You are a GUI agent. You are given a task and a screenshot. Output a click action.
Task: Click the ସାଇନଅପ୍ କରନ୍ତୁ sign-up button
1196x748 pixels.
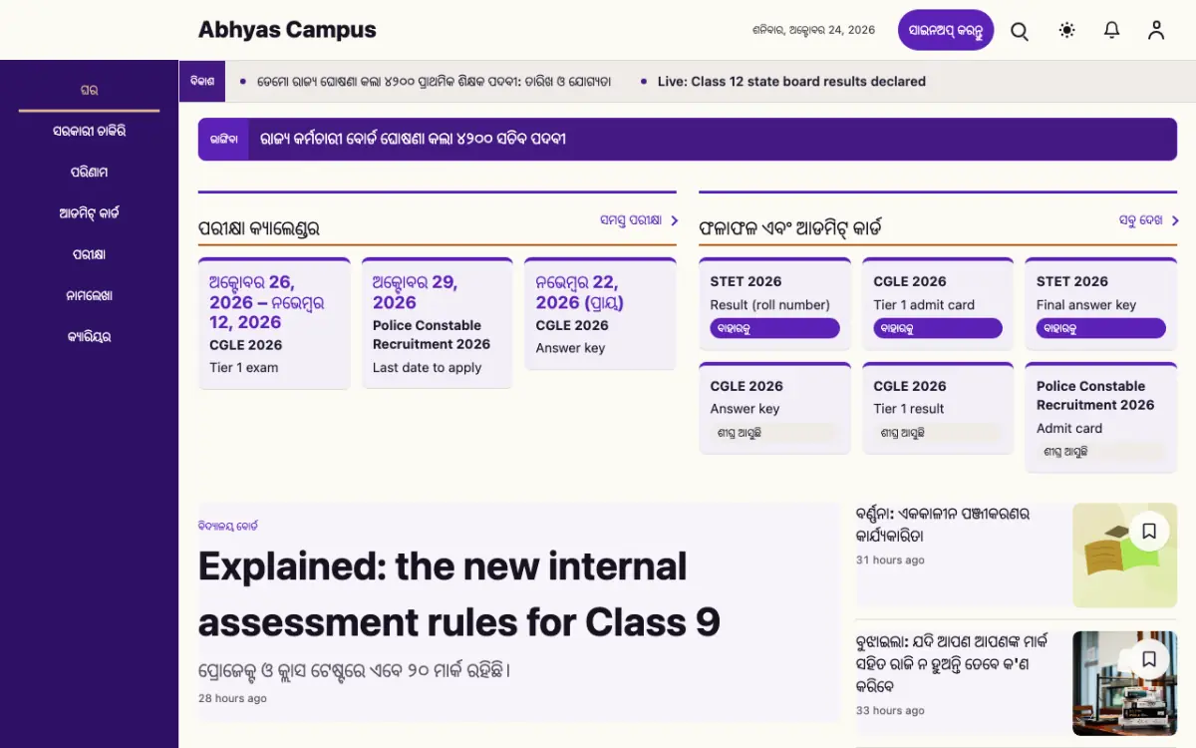coord(946,30)
